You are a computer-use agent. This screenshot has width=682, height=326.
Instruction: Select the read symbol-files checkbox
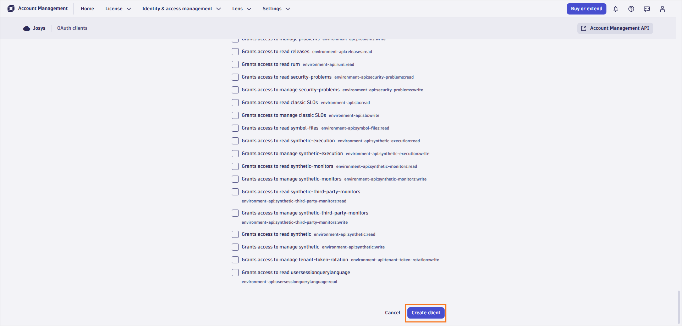click(235, 128)
